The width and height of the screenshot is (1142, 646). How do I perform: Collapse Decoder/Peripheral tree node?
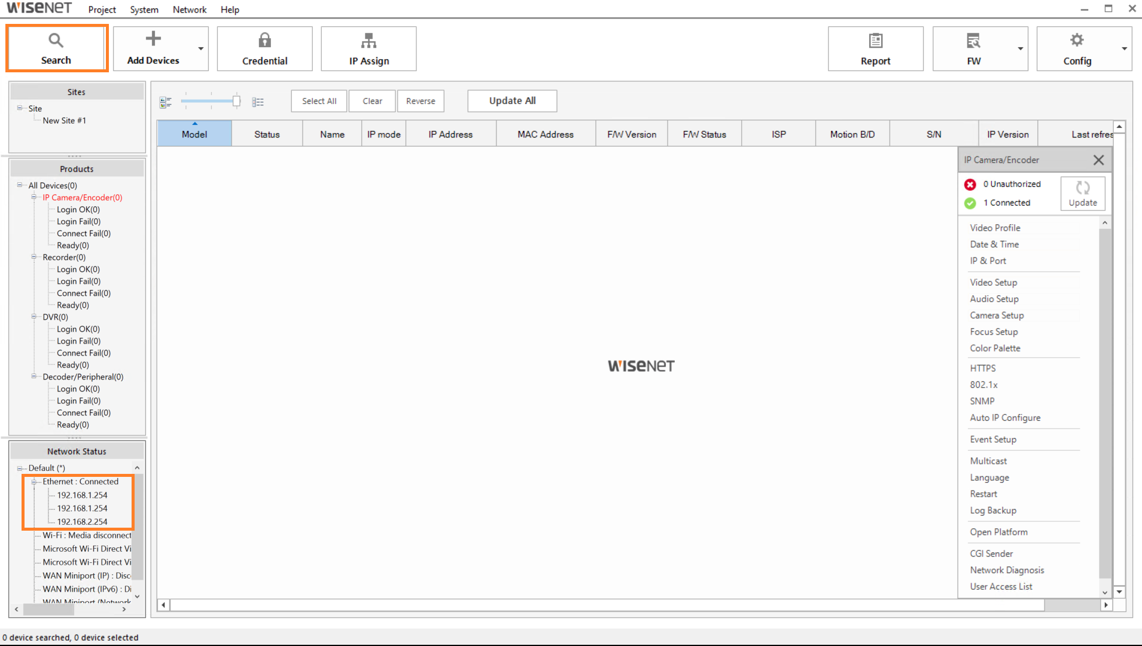[x=34, y=376]
